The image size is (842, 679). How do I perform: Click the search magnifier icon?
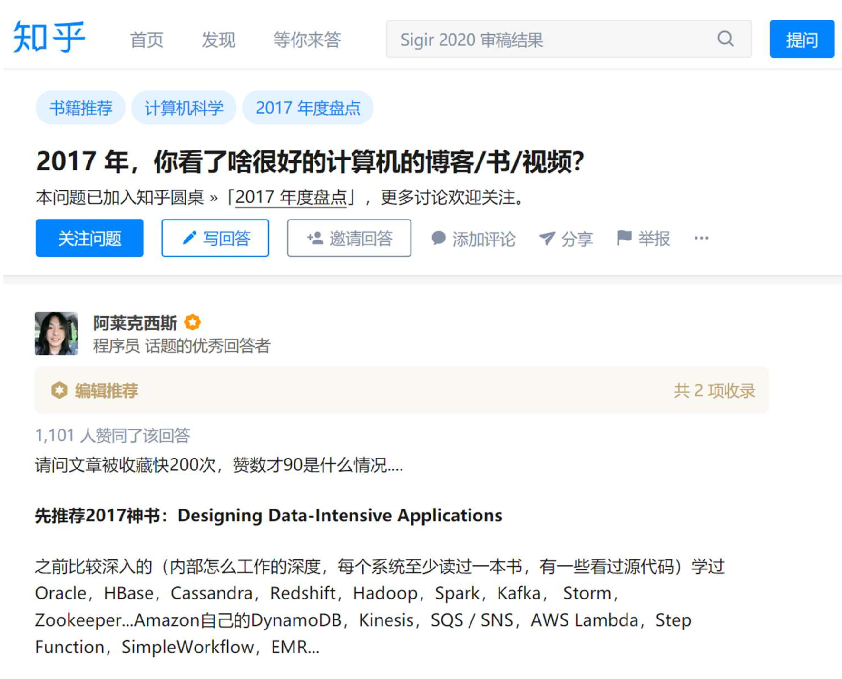[725, 39]
